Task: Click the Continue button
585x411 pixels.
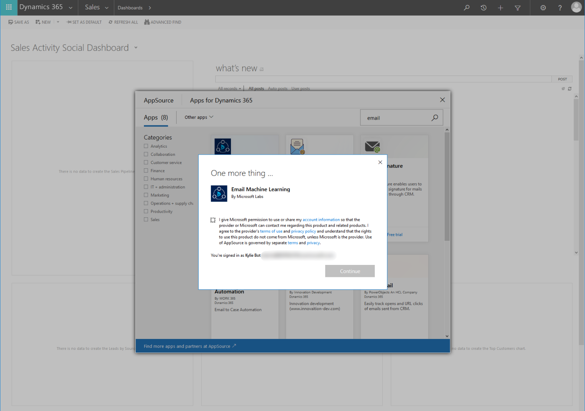Action: [350, 271]
